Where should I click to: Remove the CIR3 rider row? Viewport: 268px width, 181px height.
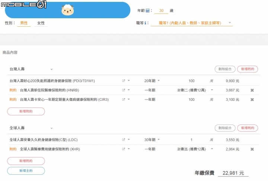(252, 100)
